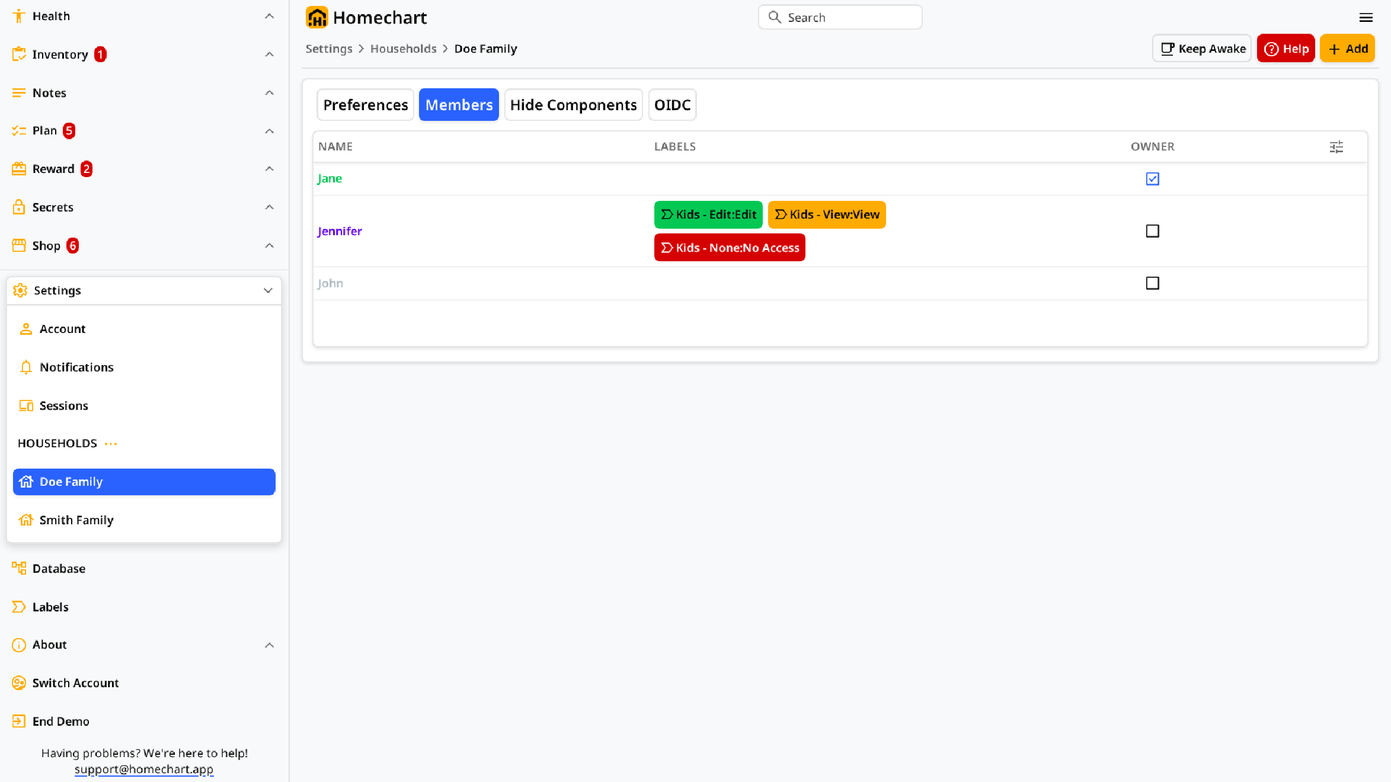Image resolution: width=1391 pixels, height=782 pixels.
Task: Click the End Demo exit icon
Action: coord(19,721)
